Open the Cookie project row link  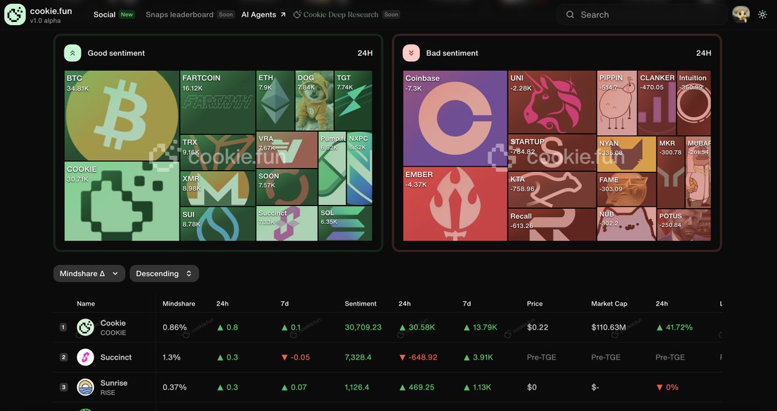[113, 328]
